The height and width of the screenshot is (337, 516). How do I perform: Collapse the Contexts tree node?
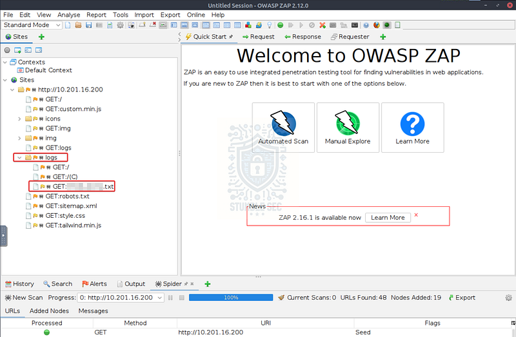[5, 62]
